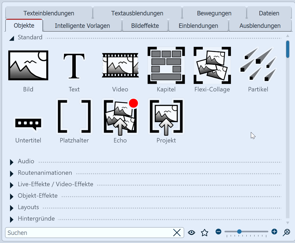Select the Echo object
295x243 pixels.
(120, 116)
